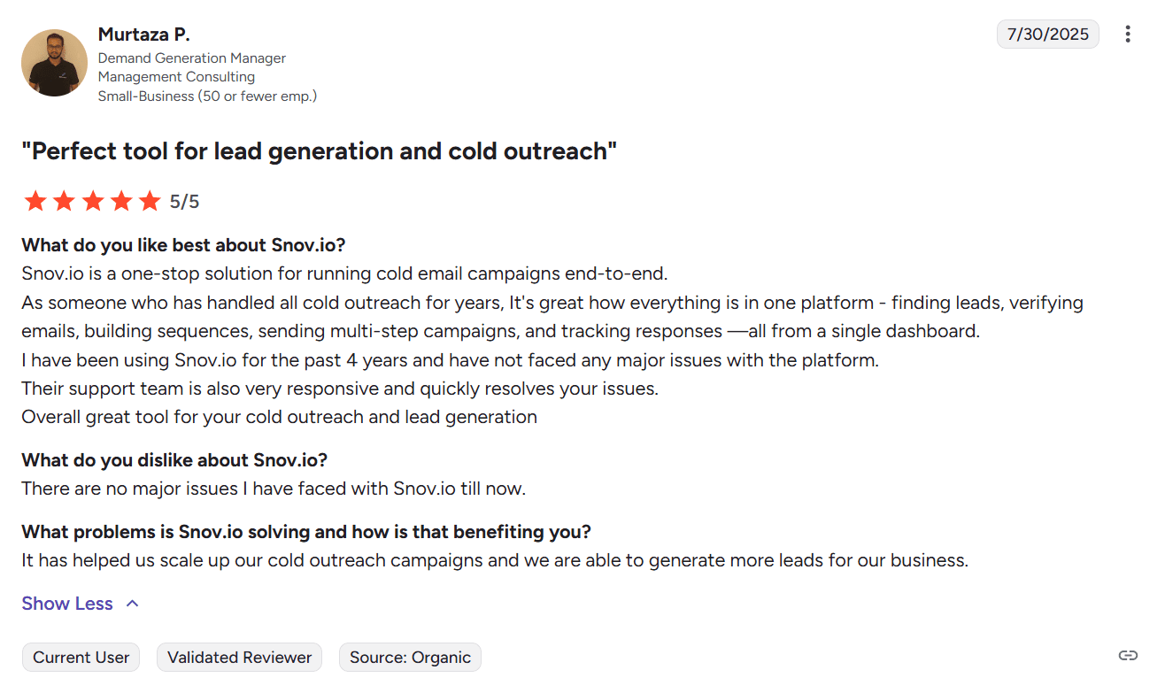The image size is (1165, 693).
Task: Select the fifth rating star
Action: (x=150, y=202)
